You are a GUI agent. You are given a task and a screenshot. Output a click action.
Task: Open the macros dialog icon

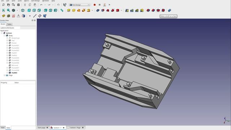tap(105, 5)
